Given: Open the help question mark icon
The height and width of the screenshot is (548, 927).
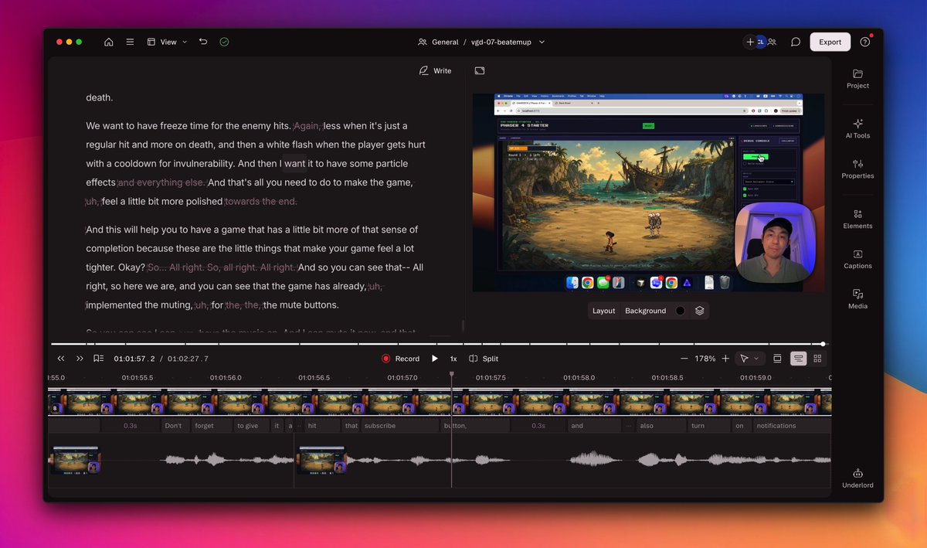Looking at the screenshot, I should click(865, 42).
